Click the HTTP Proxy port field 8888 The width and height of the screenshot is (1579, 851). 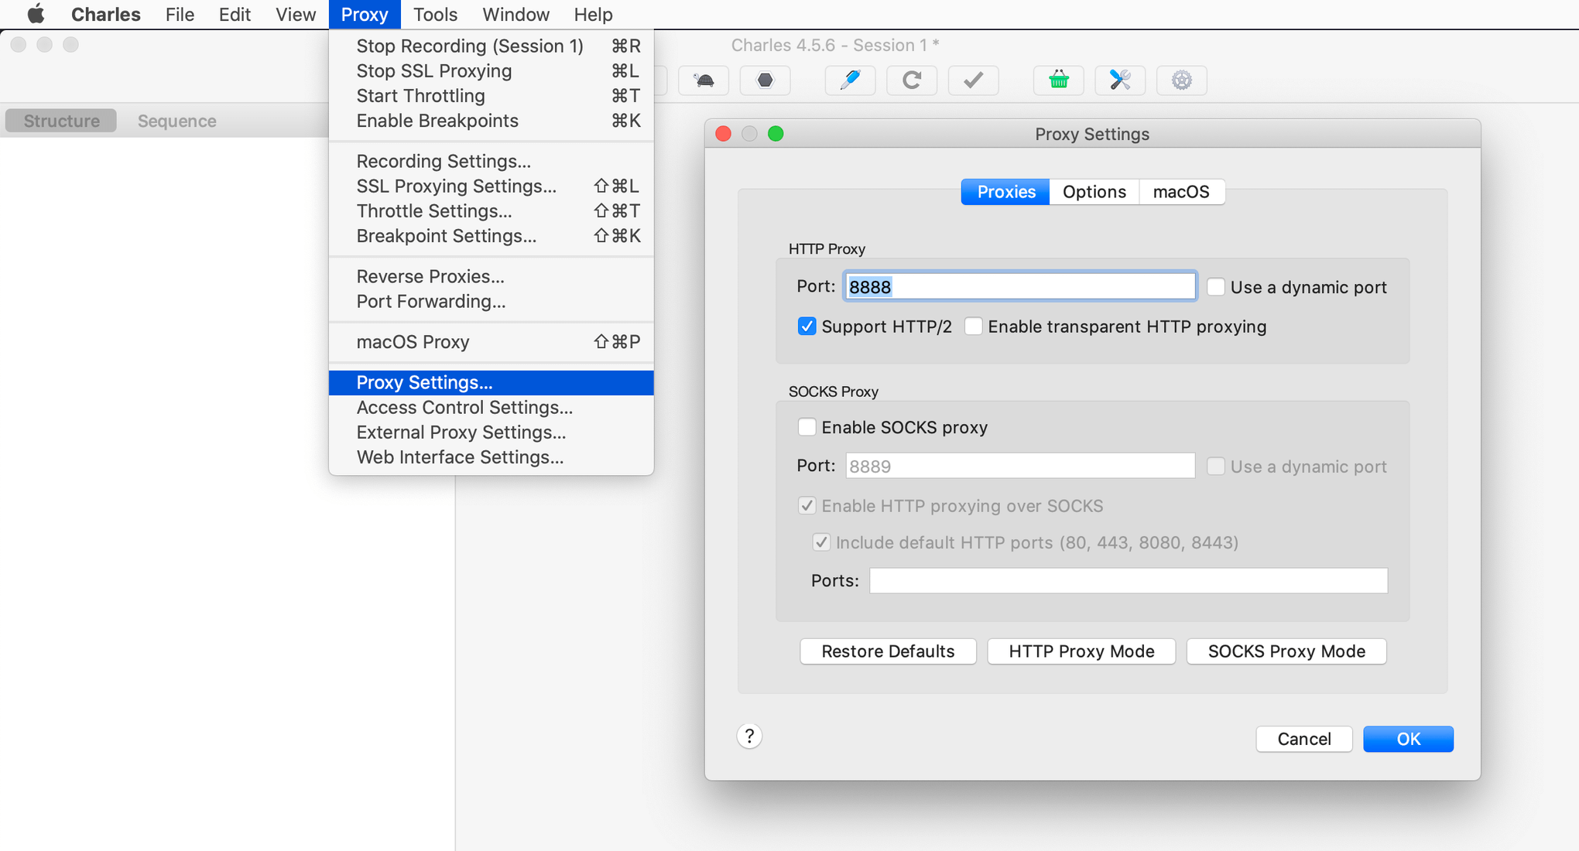click(x=1019, y=287)
